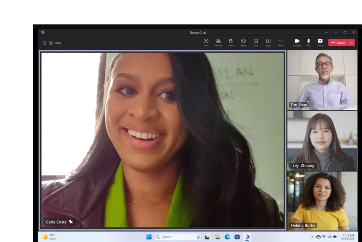Select Lily Zhuang's video tile
362x242 pixels.
(x=322, y=141)
